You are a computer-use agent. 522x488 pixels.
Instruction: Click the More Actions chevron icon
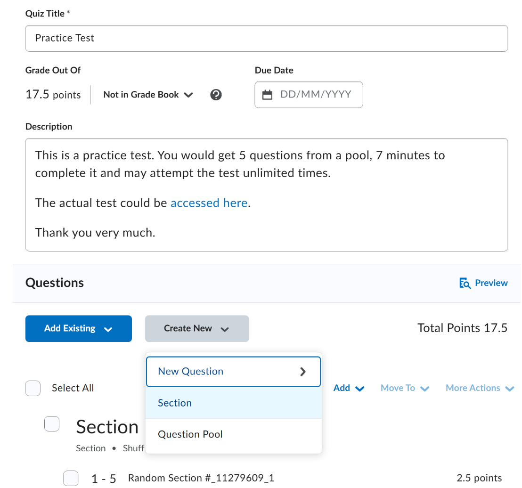coord(510,389)
